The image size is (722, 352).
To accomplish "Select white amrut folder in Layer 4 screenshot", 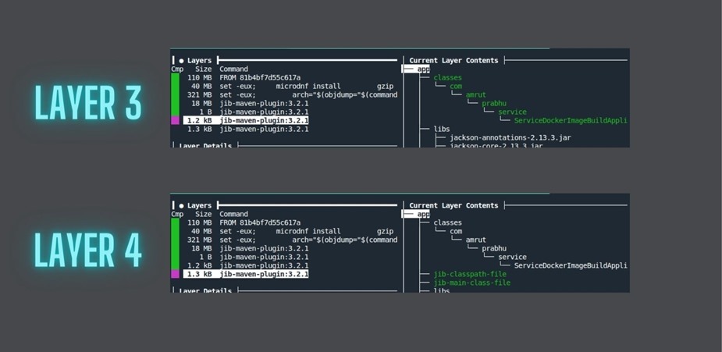I will pyautogui.click(x=475, y=240).
